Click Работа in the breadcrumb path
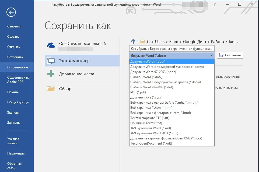This screenshot has width=259, height=172. click(217, 42)
